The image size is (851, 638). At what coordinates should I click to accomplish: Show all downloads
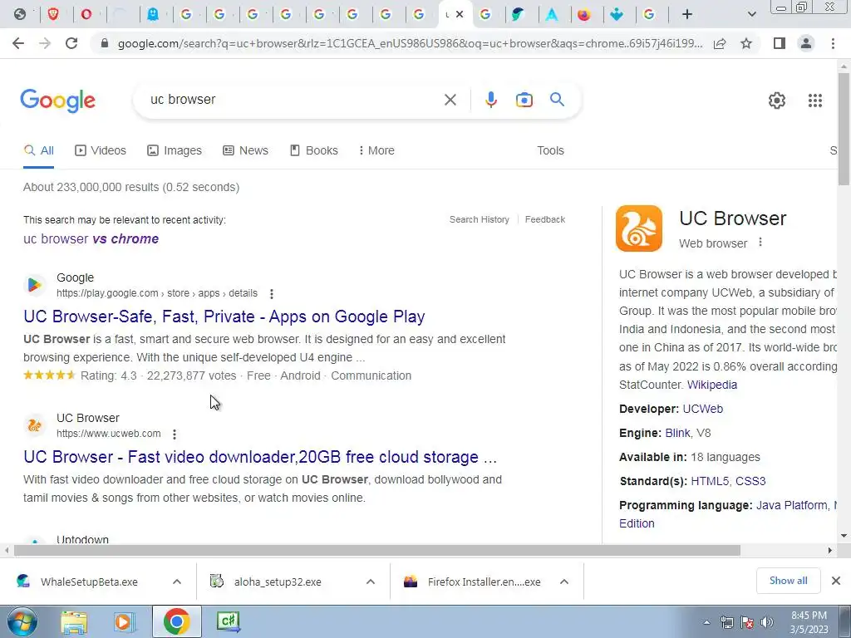[x=788, y=581]
